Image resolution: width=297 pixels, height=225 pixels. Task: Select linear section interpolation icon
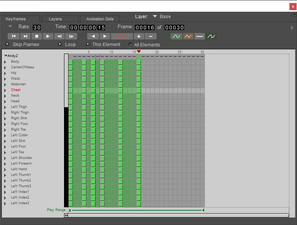188,36
